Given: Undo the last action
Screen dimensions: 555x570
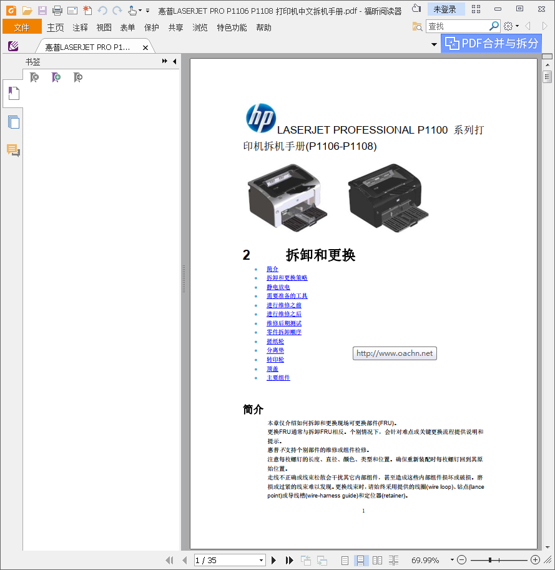Looking at the screenshot, I should coord(102,11).
